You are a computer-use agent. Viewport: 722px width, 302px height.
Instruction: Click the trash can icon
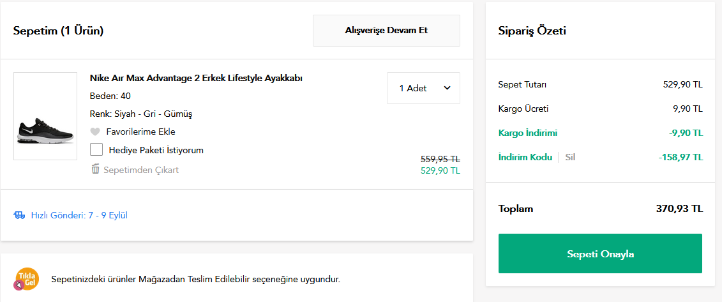click(95, 169)
